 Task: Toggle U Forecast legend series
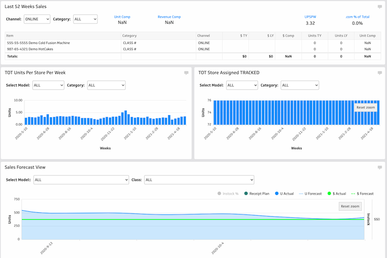pyautogui.click(x=310, y=193)
